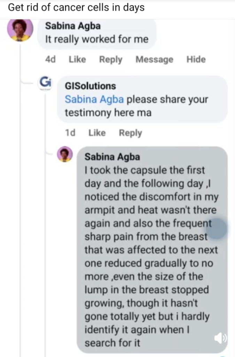Hide Sabina Agba's first comment
This screenshot has width=235, height=357.
pyautogui.click(x=196, y=60)
